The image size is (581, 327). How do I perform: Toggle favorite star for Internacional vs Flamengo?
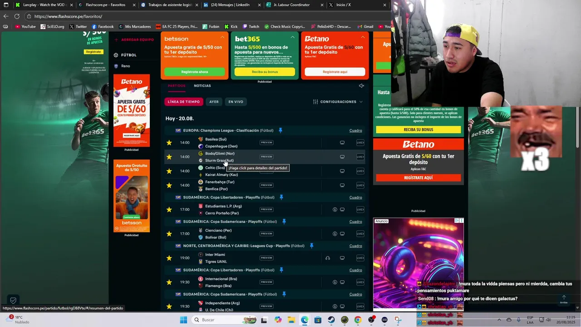tap(169, 282)
